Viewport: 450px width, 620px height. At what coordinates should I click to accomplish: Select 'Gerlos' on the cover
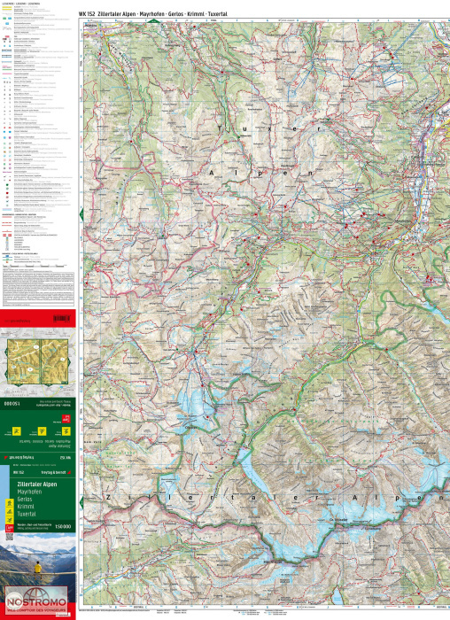[25, 500]
